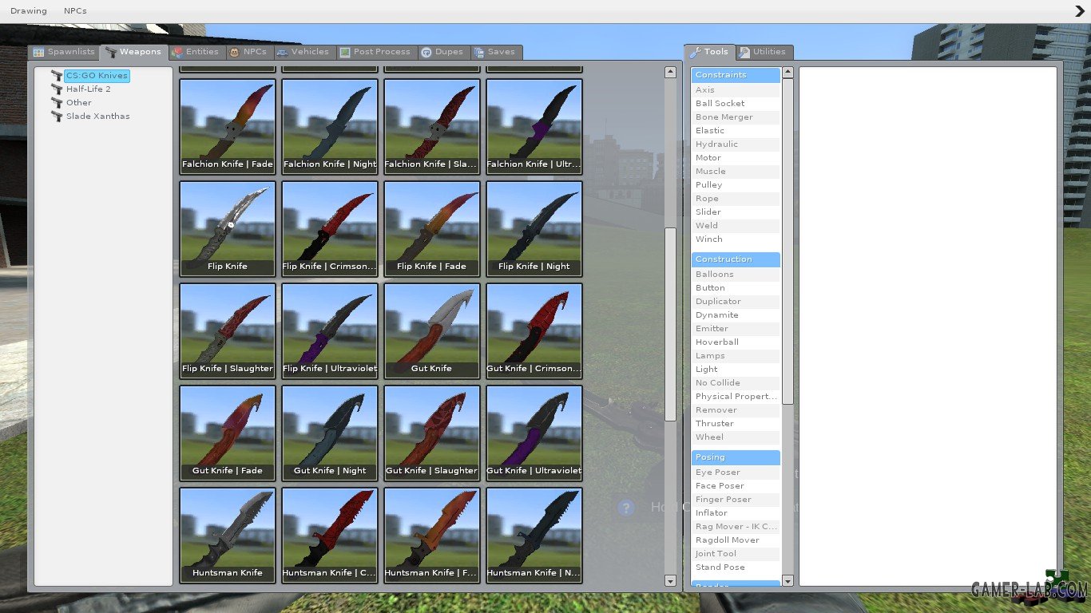Select the Flip Knife | Ultraviolet icon
The width and height of the screenshot is (1091, 613).
click(330, 331)
